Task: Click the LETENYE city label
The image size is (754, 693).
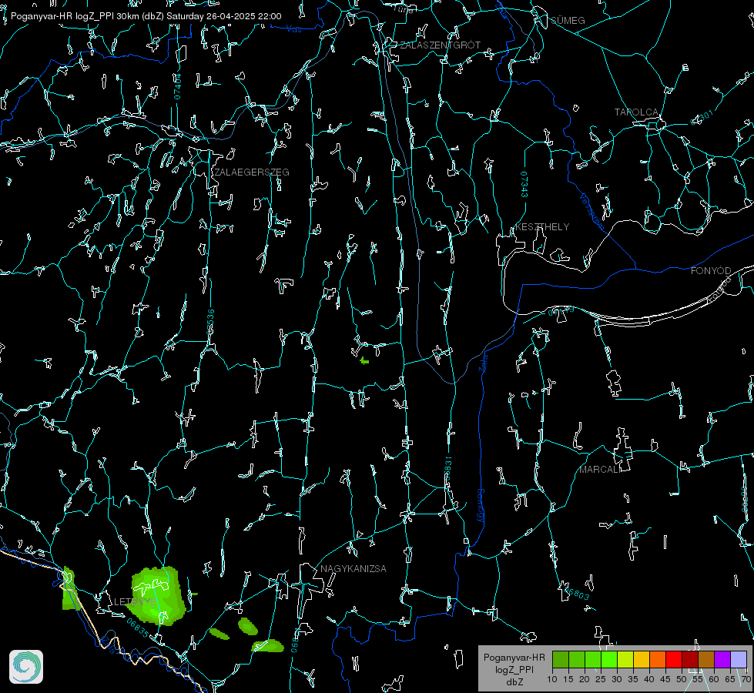Action: click(135, 602)
